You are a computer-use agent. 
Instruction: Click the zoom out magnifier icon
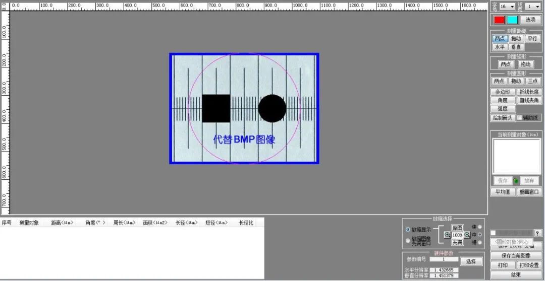tap(467, 235)
